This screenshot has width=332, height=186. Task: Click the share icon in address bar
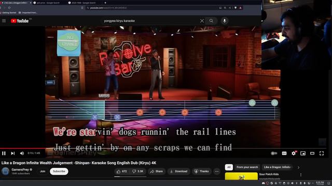point(230,8)
